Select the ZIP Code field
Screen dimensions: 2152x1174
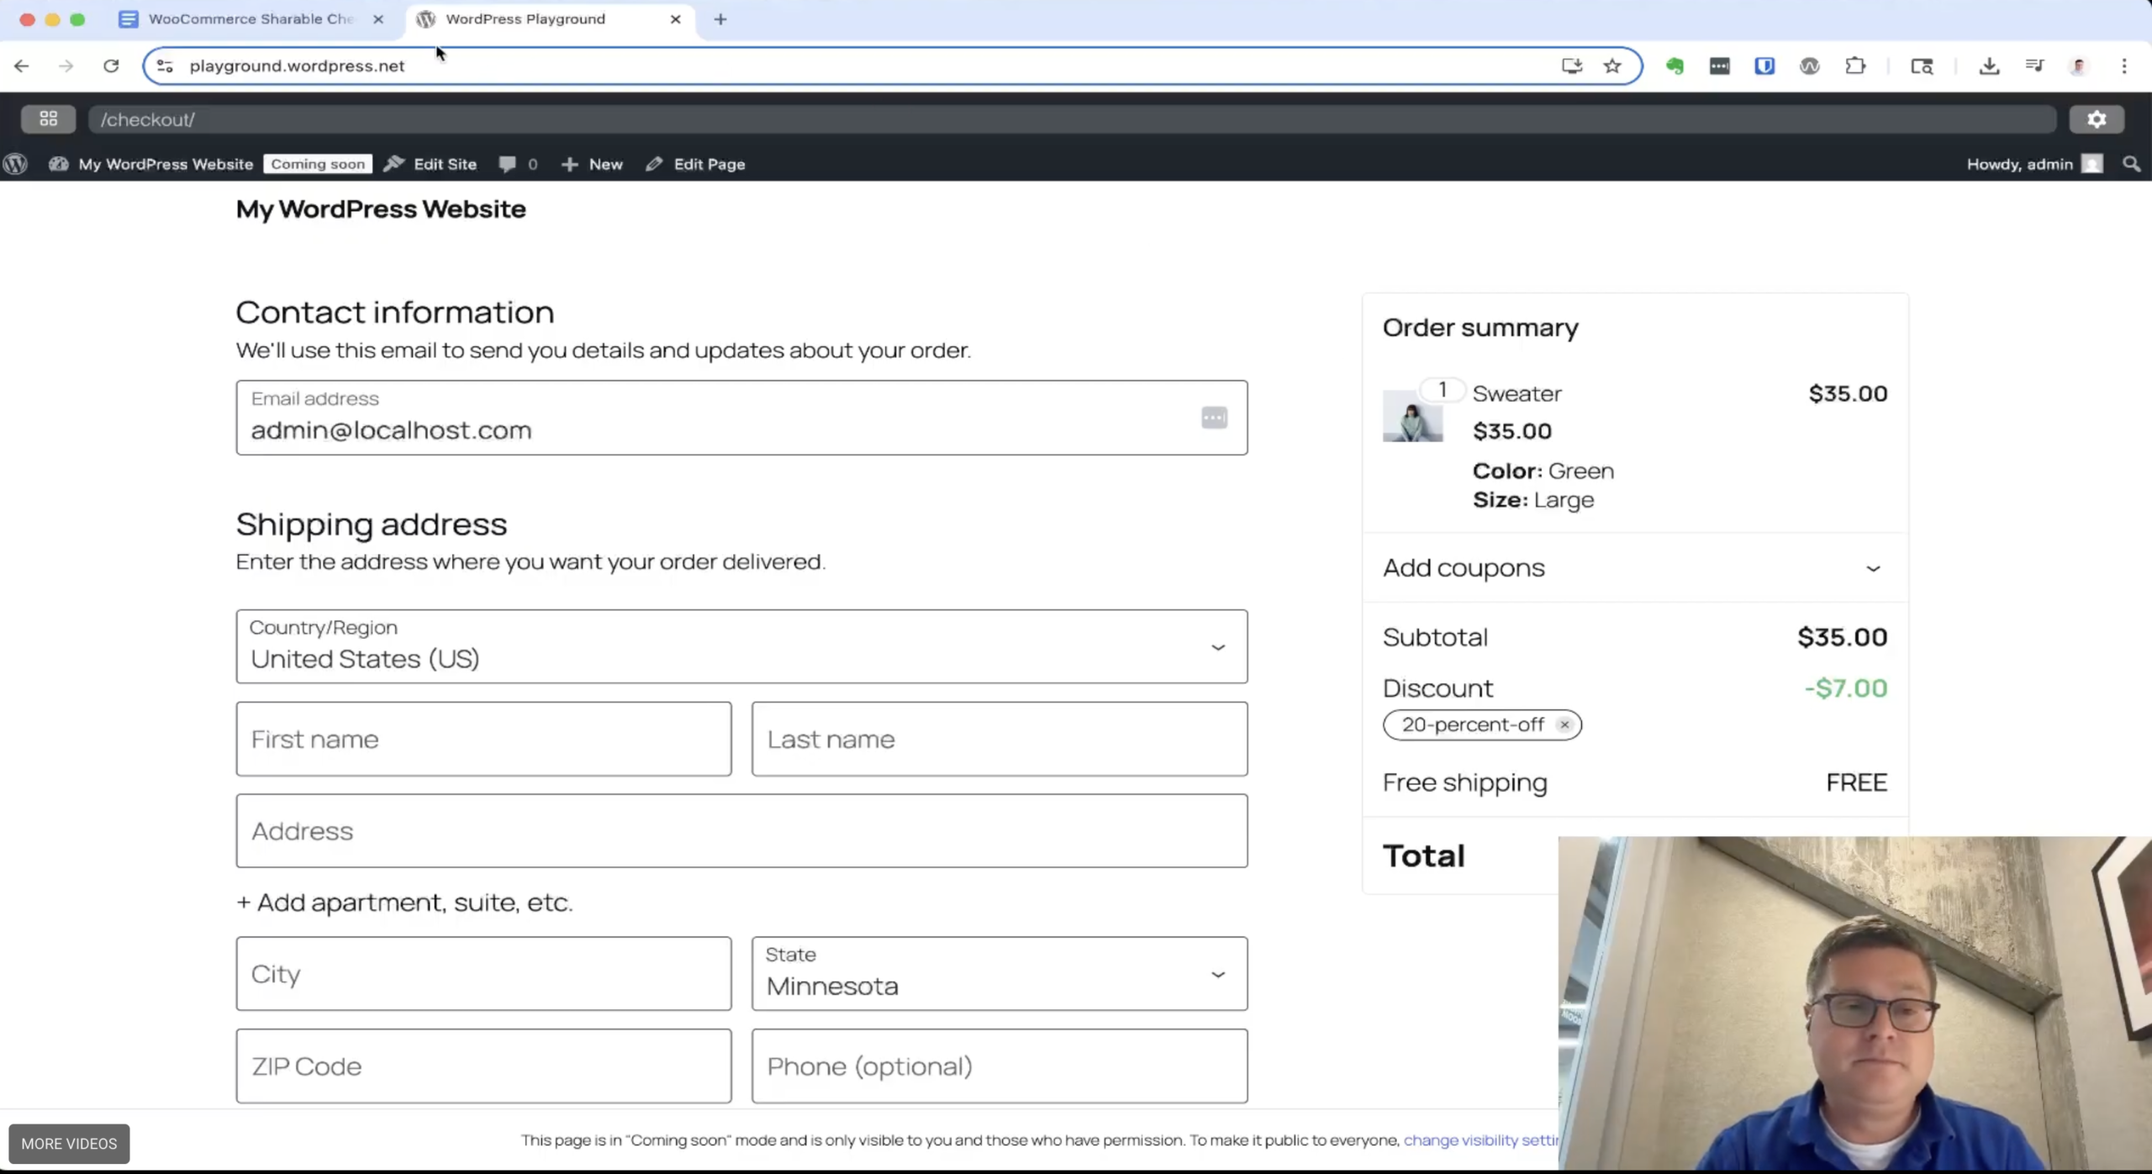coord(483,1066)
